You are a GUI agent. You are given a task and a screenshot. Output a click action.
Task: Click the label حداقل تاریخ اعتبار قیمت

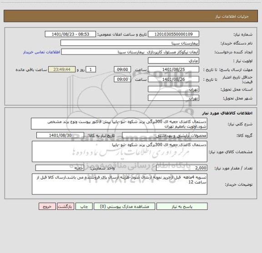tap(237, 79)
